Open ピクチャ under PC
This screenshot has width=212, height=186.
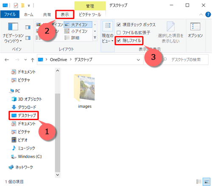point(21,132)
